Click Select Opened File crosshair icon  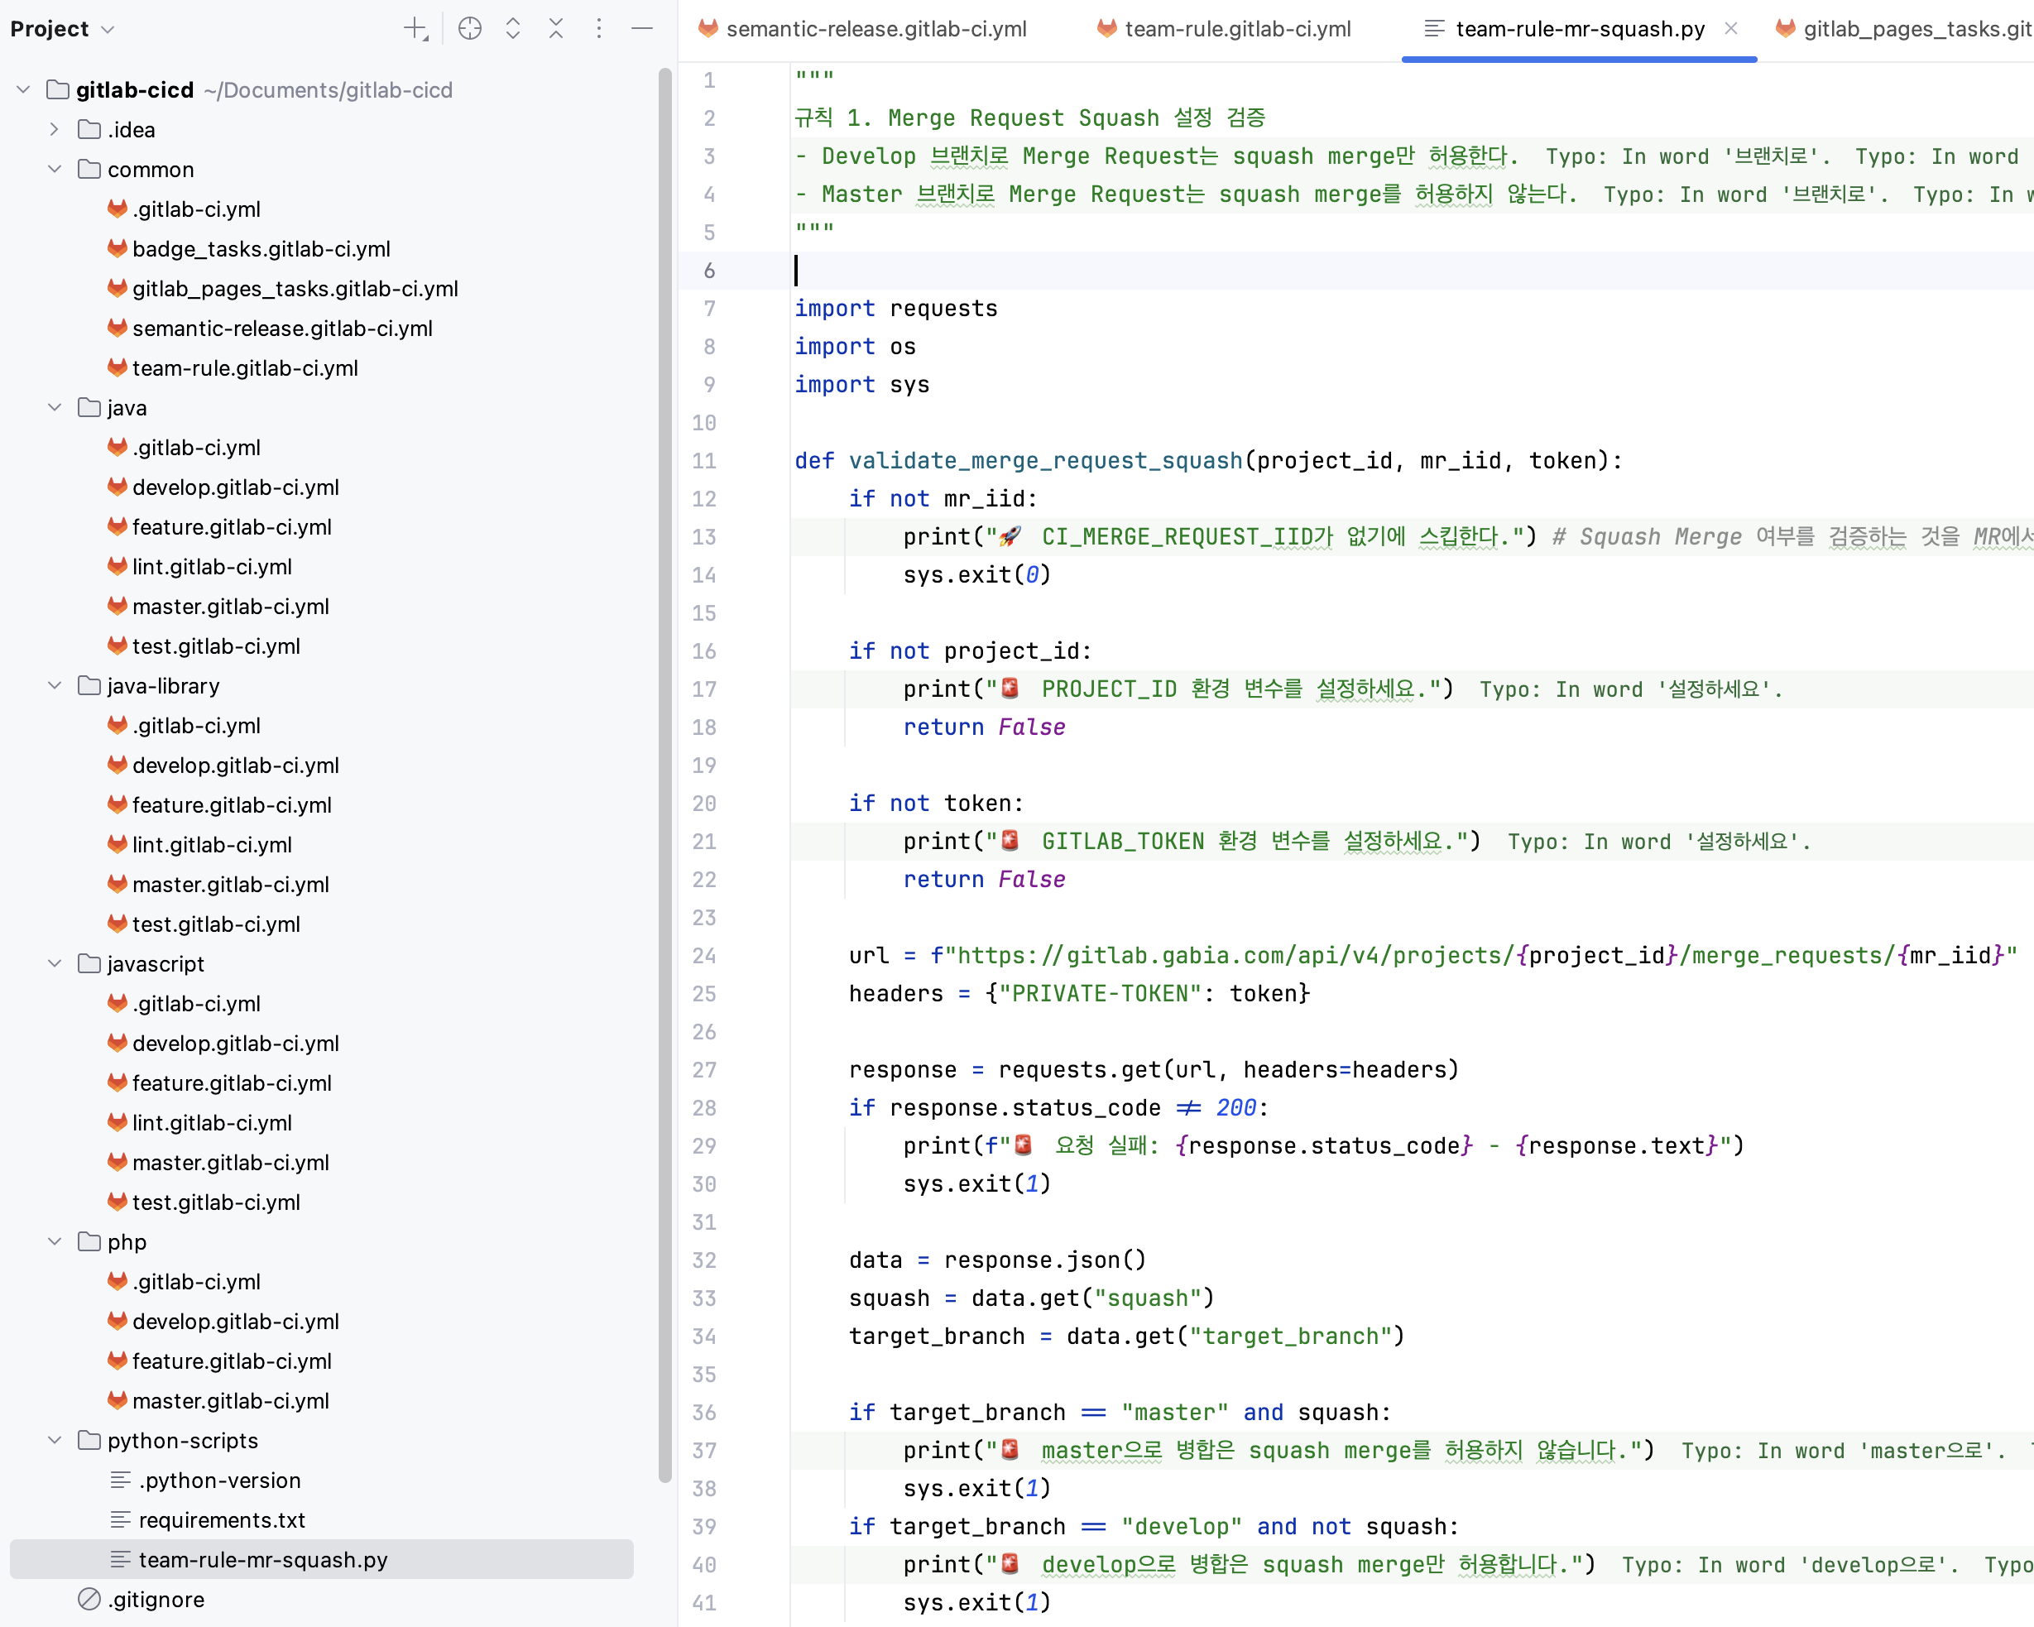tap(469, 28)
